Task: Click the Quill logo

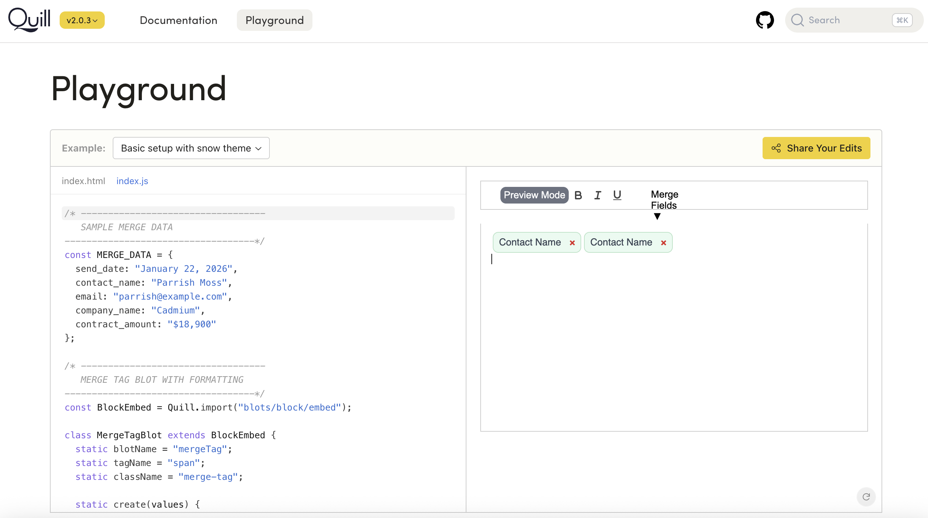Action: coord(29,20)
